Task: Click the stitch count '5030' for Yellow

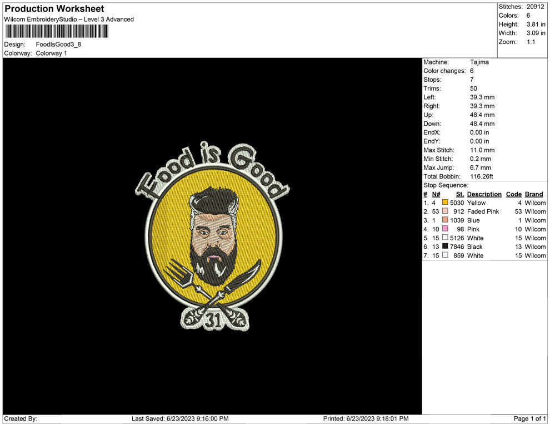Action: tap(457, 203)
